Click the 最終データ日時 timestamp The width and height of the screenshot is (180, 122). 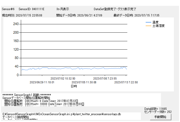pos(136,15)
